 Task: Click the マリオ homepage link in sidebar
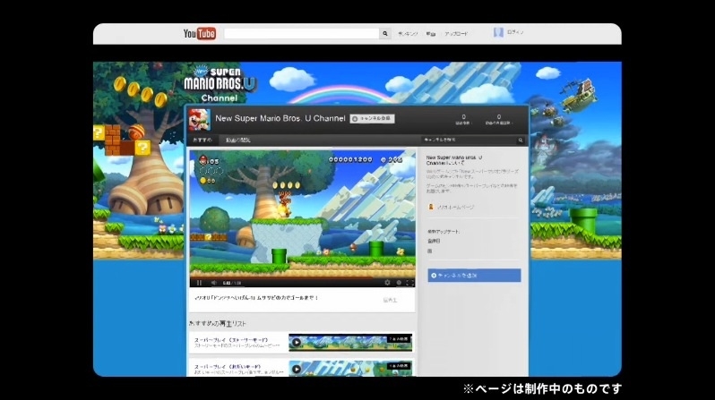click(456, 208)
